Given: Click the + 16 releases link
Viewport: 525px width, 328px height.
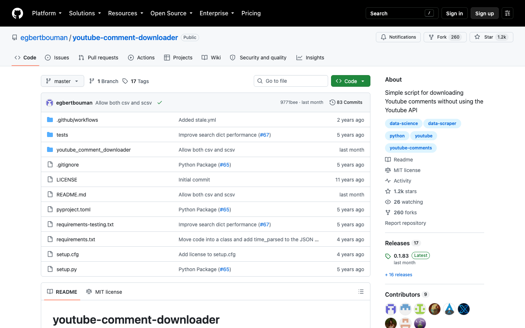Looking at the screenshot, I should (398, 275).
